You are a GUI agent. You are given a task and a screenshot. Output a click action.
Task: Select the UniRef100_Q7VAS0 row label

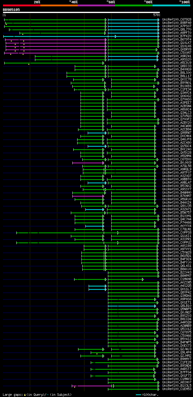177,99
